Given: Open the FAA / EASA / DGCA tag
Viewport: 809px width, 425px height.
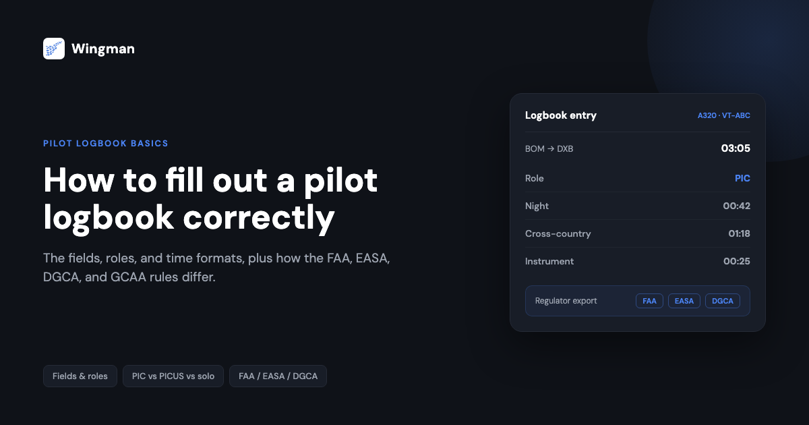Looking at the screenshot, I should (278, 376).
